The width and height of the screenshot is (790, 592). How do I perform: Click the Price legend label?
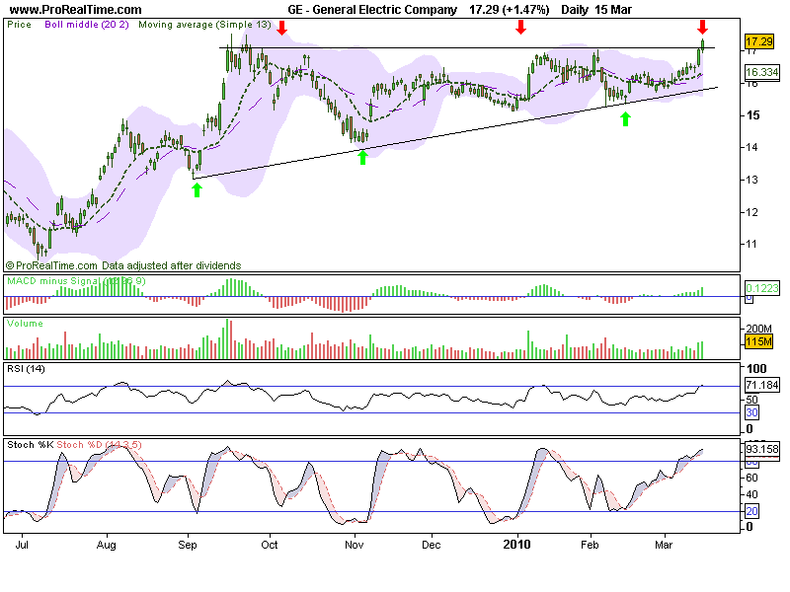point(19,25)
